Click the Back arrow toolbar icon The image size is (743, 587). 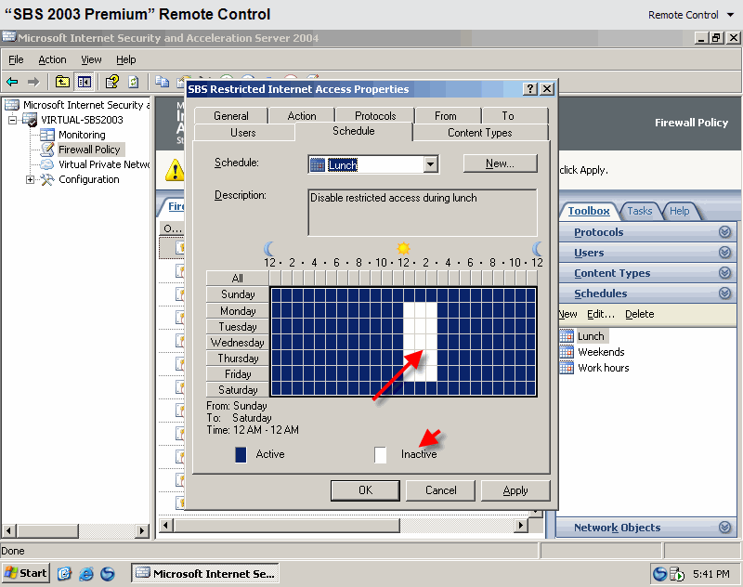(x=12, y=82)
